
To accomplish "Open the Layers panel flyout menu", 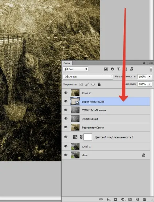I will [150, 63].
